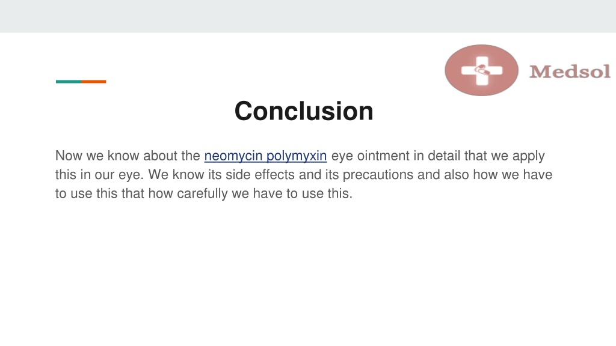This screenshot has height=346, width=616.
Task: Click the white cross in Medsol logo
Action: 482,71
